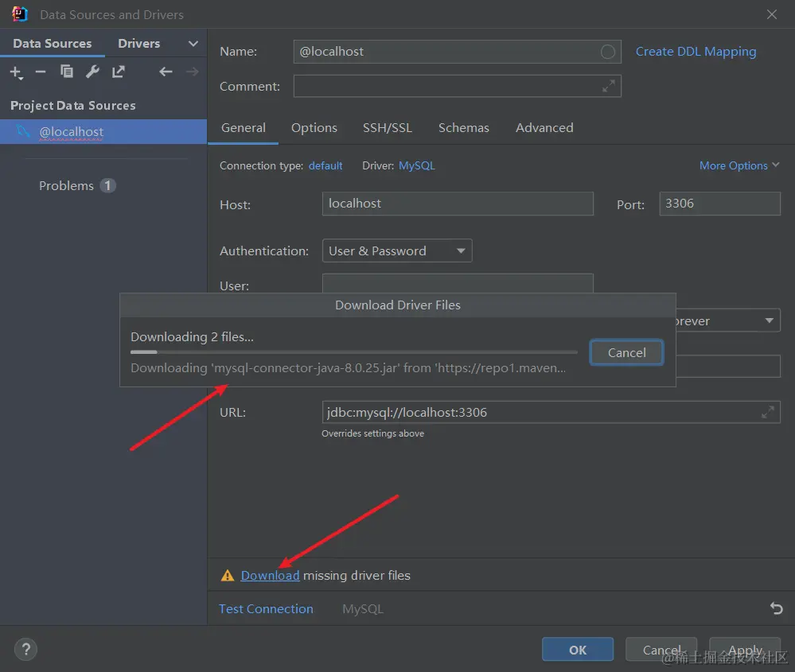The width and height of the screenshot is (795, 672).
Task: Click the Name input field
Action: point(457,52)
